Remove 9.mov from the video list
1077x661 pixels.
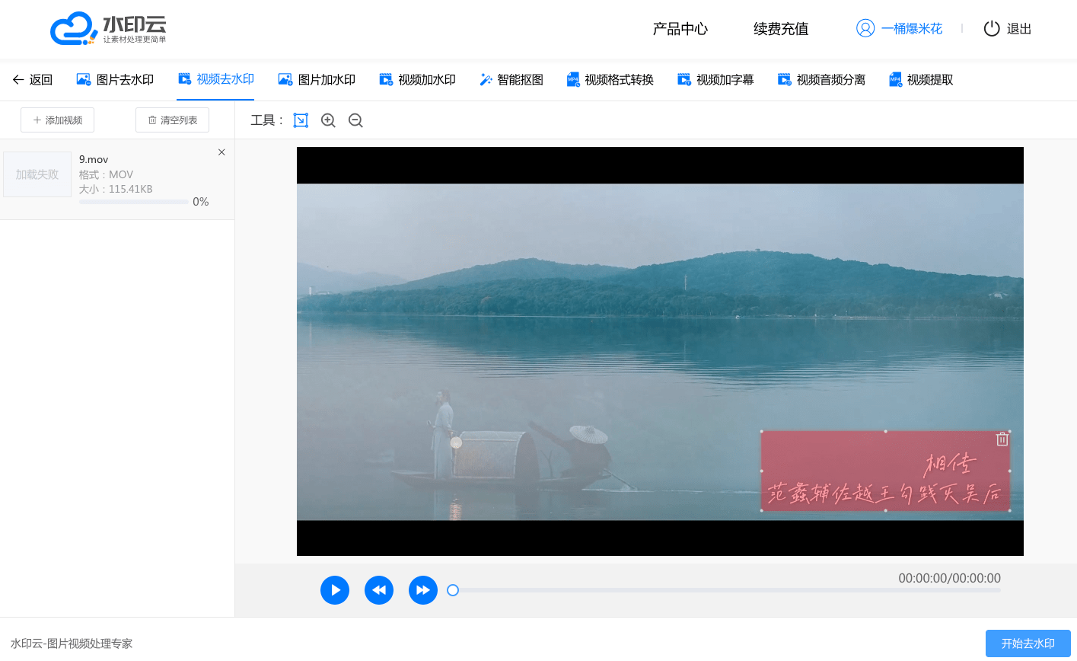[221, 152]
